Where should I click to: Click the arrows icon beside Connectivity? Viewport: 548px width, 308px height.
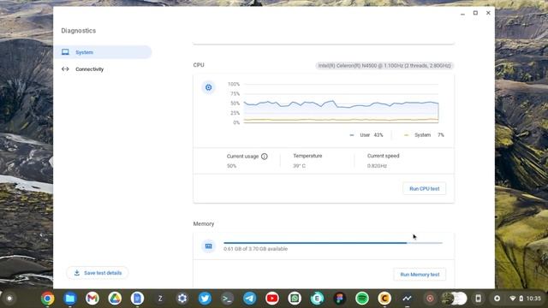pos(65,69)
